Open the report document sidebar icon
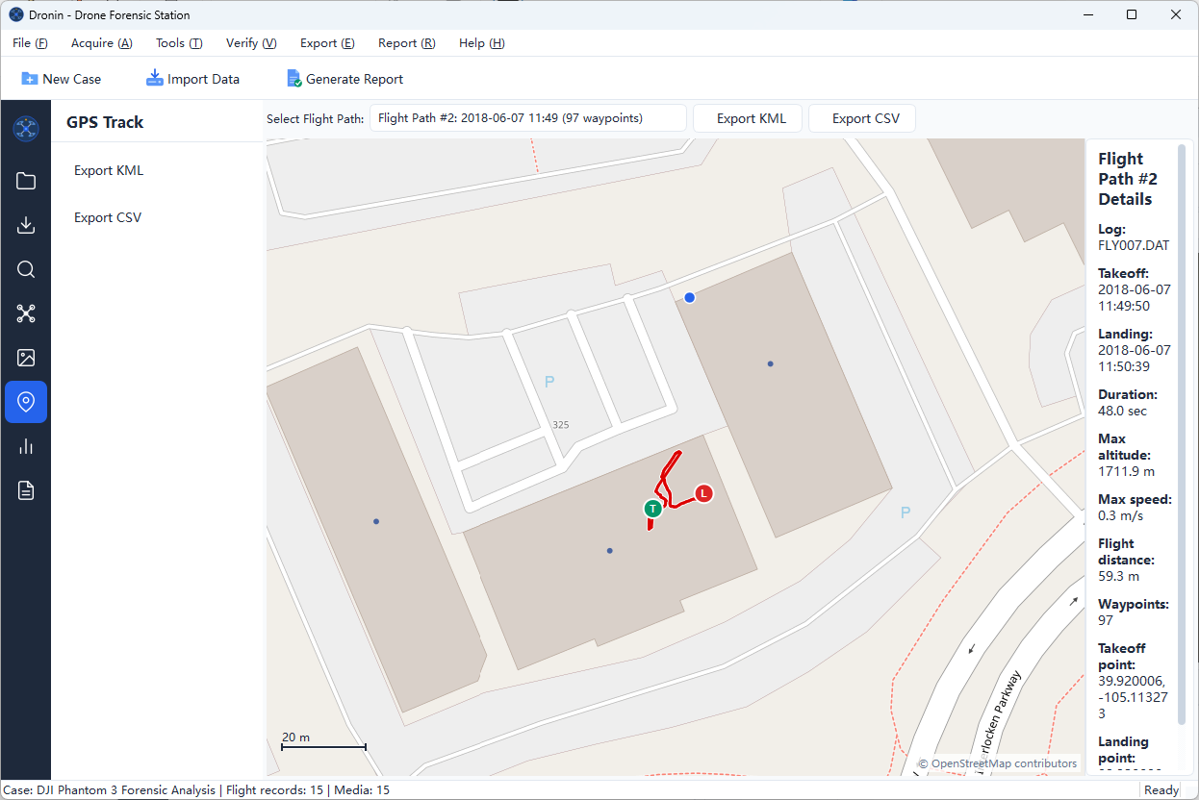 [x=26, y=490]
